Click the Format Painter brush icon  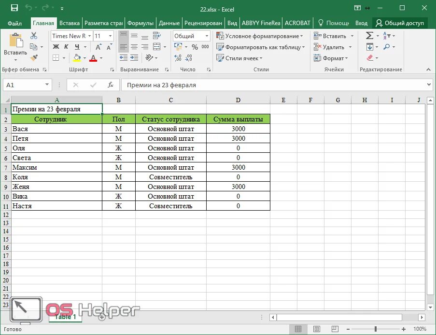coord(34,58)
